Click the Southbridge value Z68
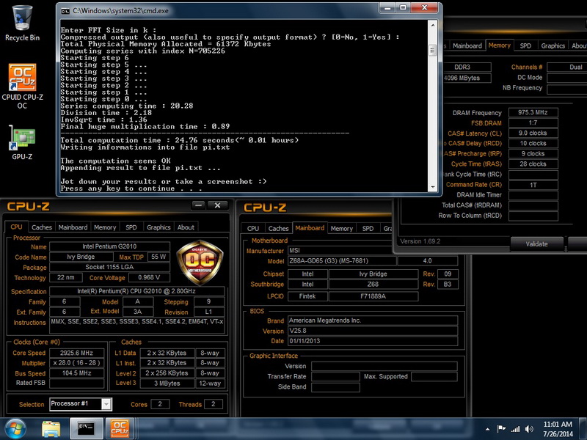Screen dimensions: 587x440 pyautogui.click(x=373, y=285)
